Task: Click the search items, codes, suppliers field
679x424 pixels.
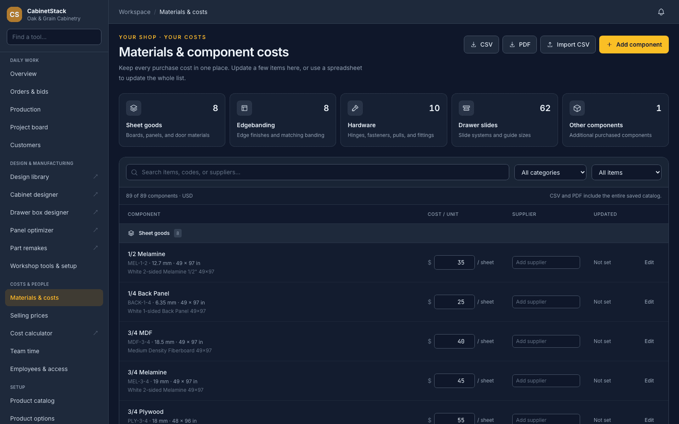Action: [x=317, y=172]
